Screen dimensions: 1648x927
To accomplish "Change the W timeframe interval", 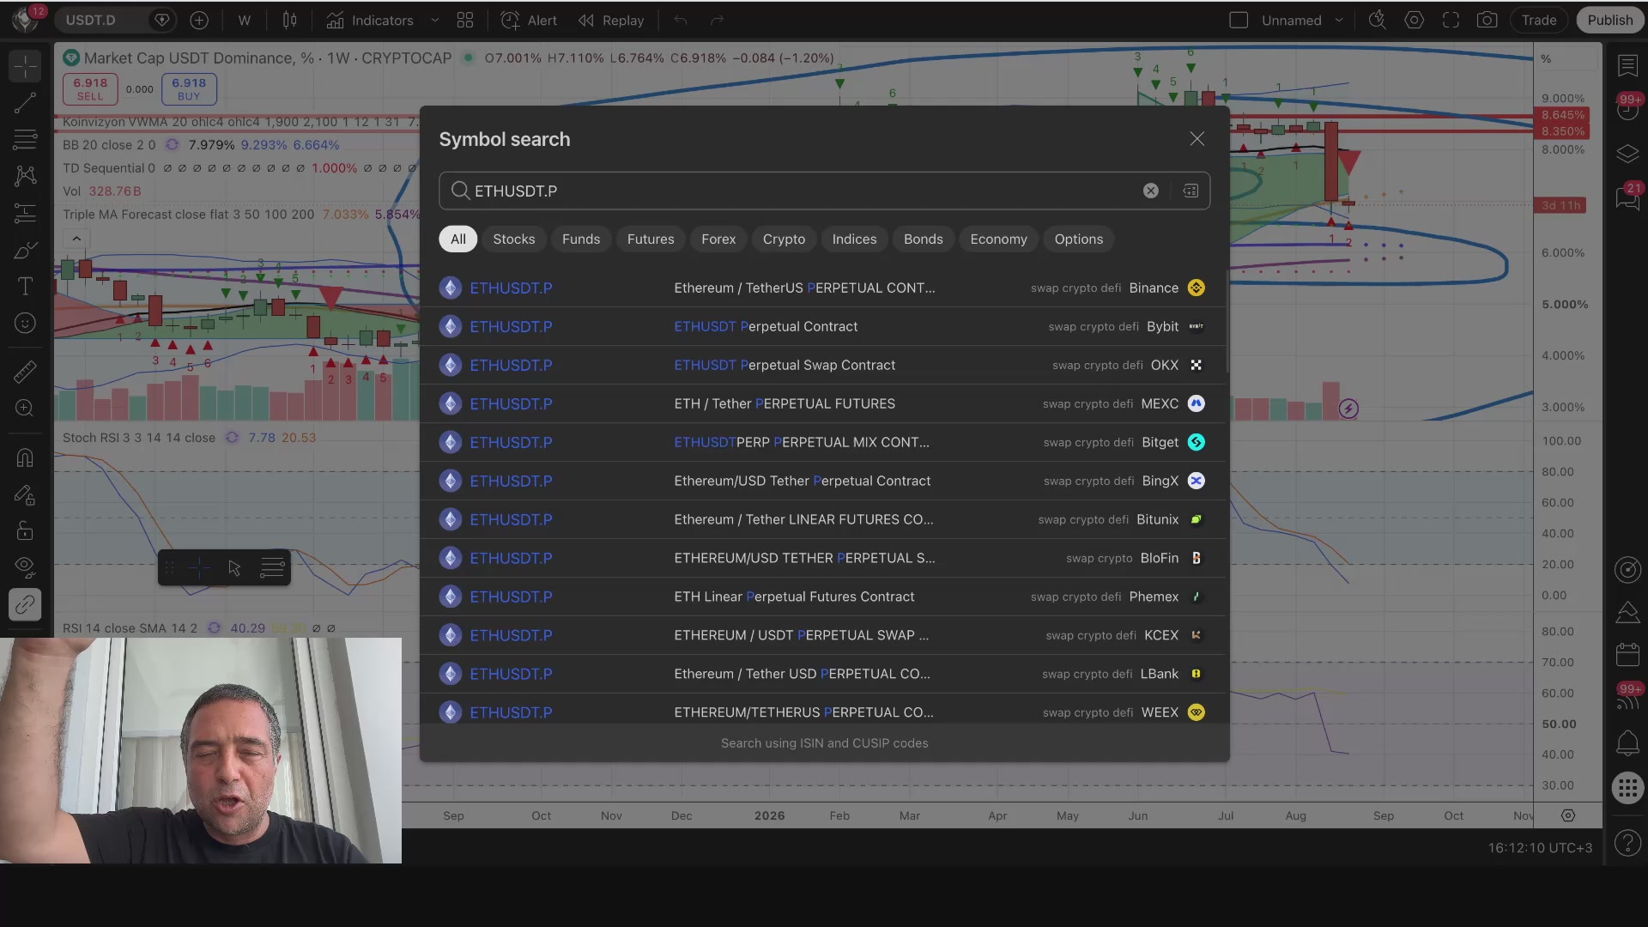I will point(245,20).
